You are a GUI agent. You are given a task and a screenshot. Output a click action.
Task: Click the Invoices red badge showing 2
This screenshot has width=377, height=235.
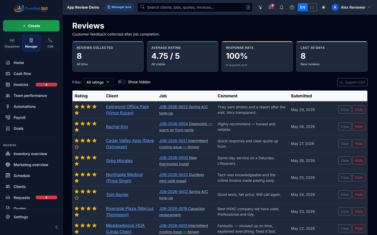pyautogui.click(x=46, y=85)
